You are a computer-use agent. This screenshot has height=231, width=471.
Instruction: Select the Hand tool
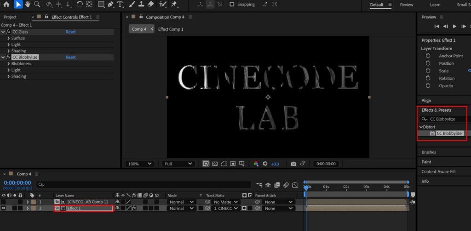28,4
